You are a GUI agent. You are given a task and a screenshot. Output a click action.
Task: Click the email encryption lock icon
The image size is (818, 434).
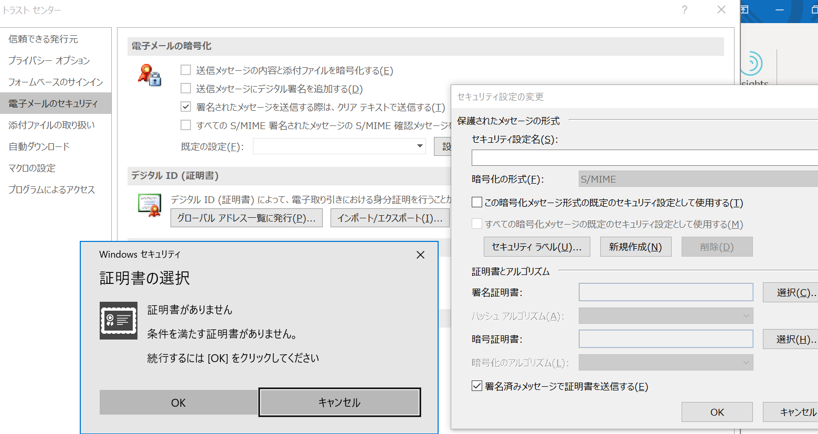point(150,75)
